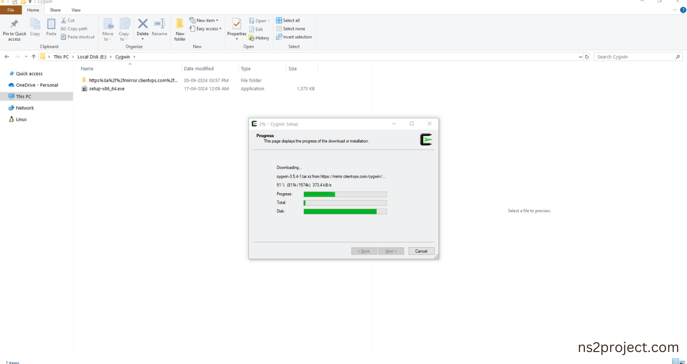Viewport: 687px width, 364px height.
Task: Open the recent locations dropdown arrow
Action: 26,57
